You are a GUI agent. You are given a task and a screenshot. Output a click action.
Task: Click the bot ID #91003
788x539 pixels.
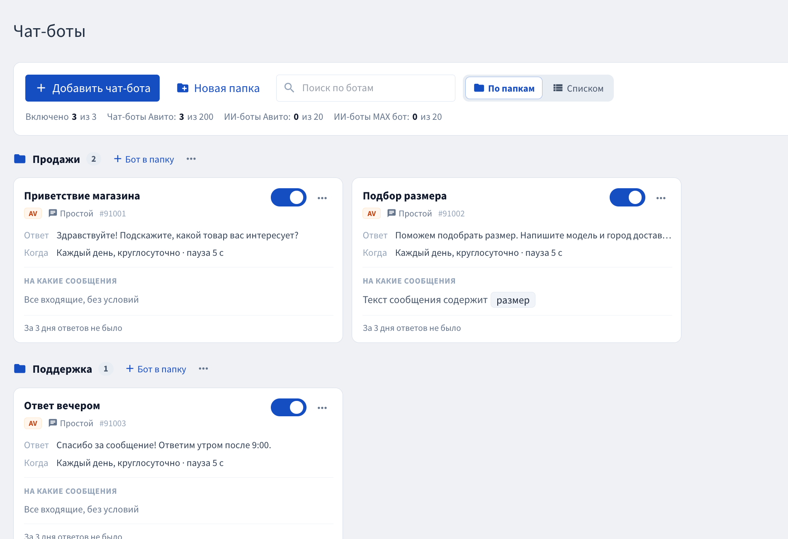[x=113, y=423]
